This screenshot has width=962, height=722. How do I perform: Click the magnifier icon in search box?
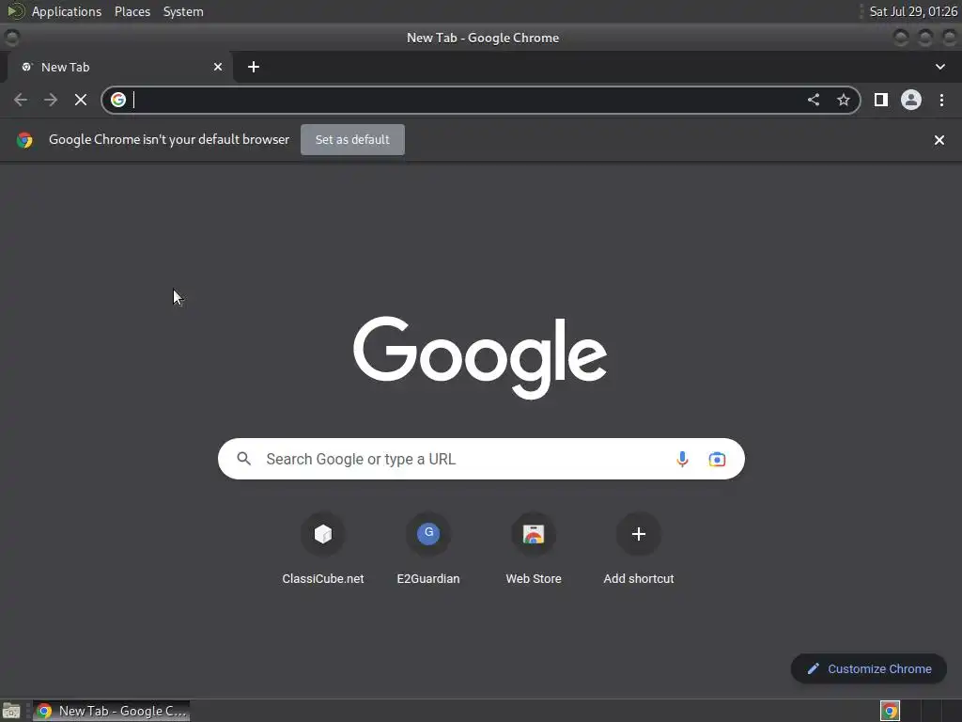pyautogui.click(x=244, y=459)
